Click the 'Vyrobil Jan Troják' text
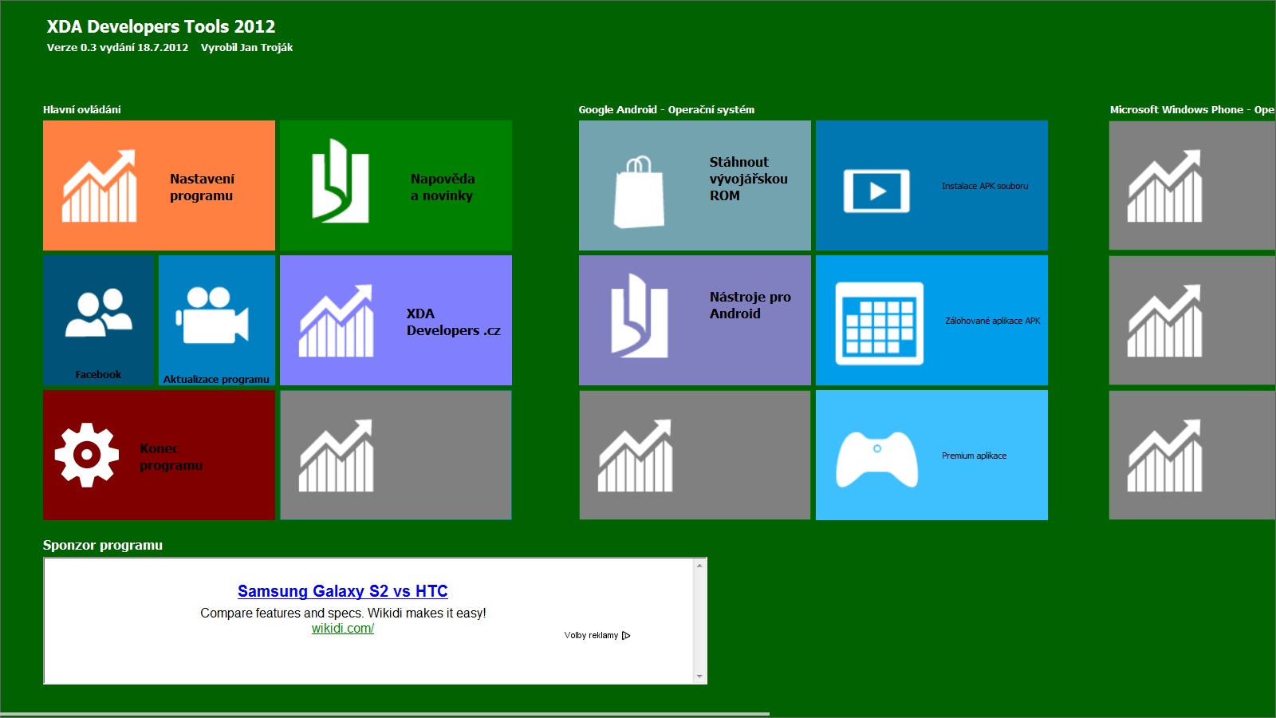The height and width of the screenshot is (718, 1276). tap(246, 48)
